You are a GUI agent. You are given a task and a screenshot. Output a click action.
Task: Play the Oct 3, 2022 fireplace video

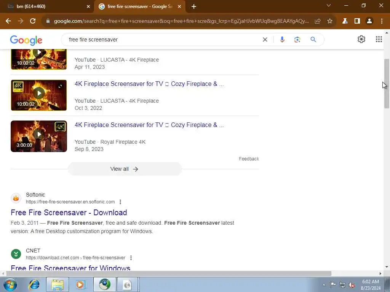point(39,95)
